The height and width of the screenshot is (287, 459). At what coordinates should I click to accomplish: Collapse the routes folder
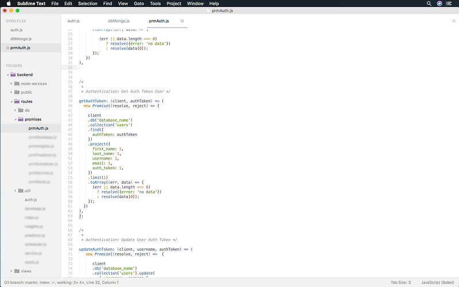pyautogui.click(x=11, y=102)
